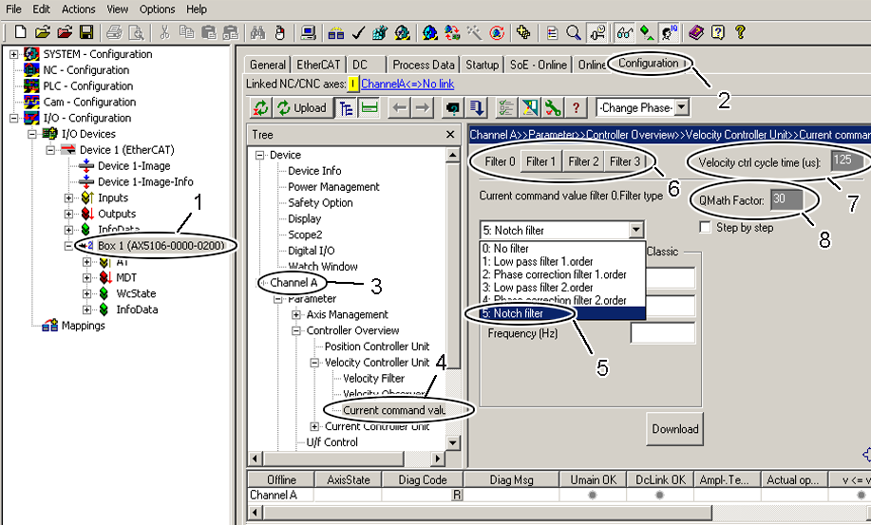Click the Frequency (Hz) input field
This screenshot has height=525, width=871.
click(x=662, y=333)
